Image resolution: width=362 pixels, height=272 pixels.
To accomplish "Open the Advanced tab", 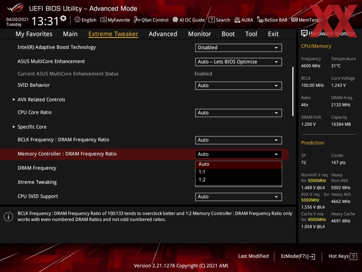I will pos(163,34).
